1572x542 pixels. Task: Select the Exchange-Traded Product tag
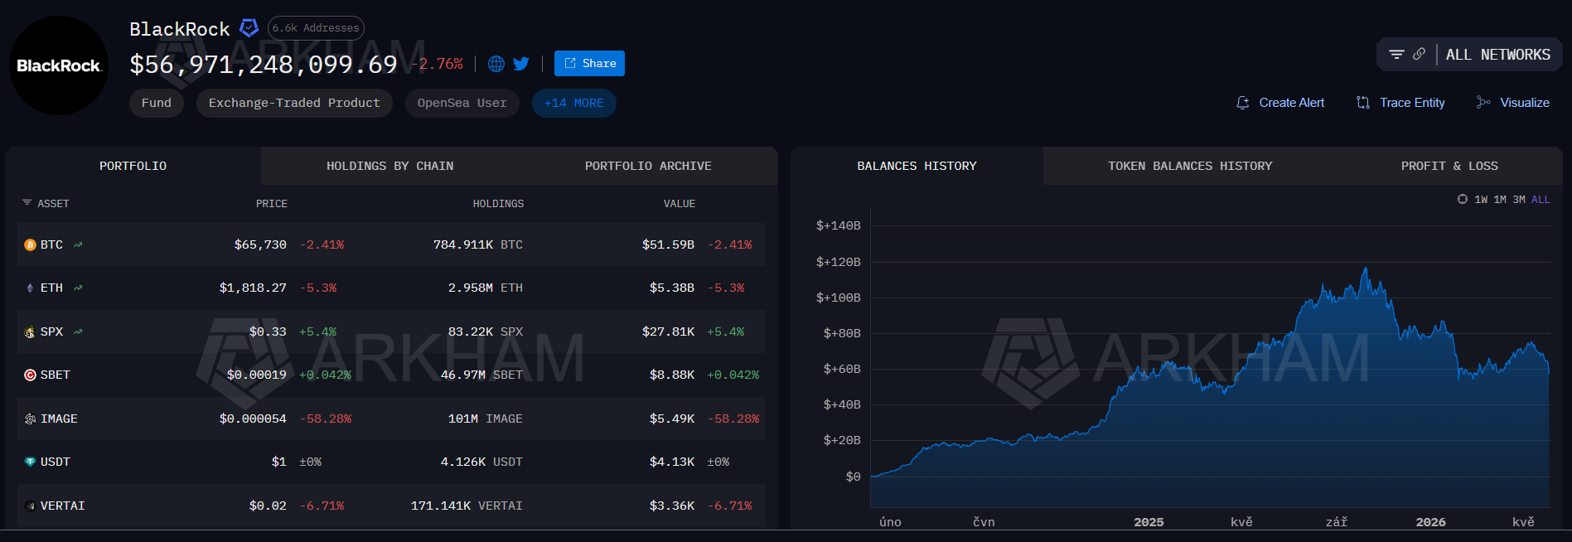pyautogui.click(x=294, y=103)
